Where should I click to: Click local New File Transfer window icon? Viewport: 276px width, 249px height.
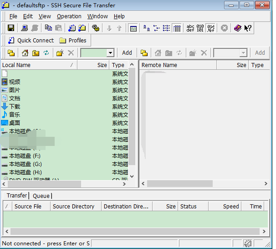[11, 53]
